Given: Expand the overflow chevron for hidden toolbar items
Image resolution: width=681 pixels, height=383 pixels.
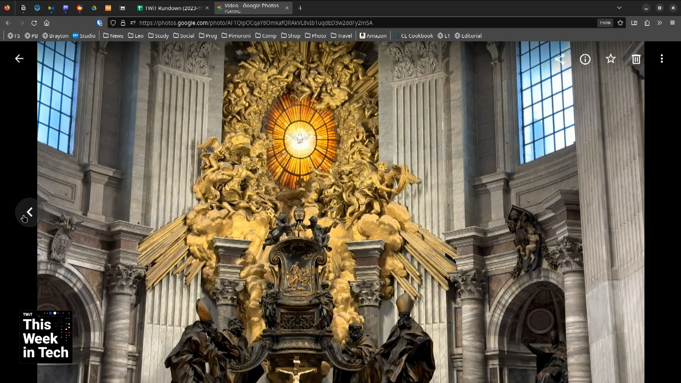Looking at the screenshot, I should pos(659,23).
